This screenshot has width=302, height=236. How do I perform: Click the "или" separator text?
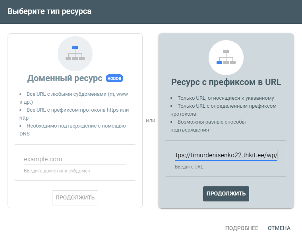[151, 121]
